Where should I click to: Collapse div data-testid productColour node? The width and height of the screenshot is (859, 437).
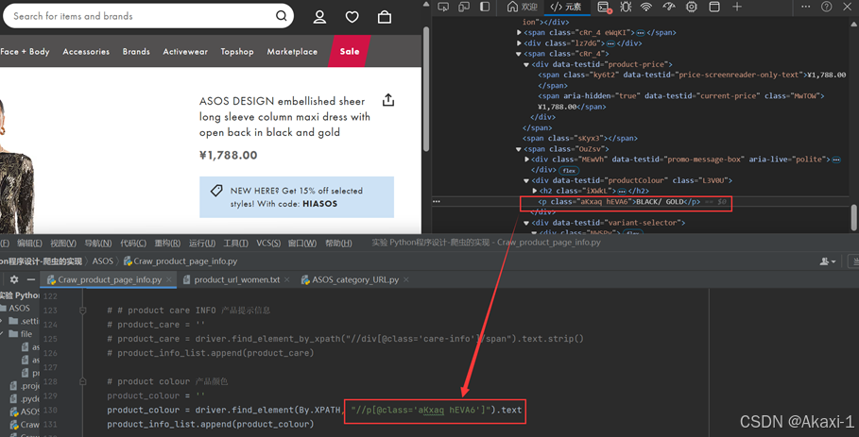point(526,180)
